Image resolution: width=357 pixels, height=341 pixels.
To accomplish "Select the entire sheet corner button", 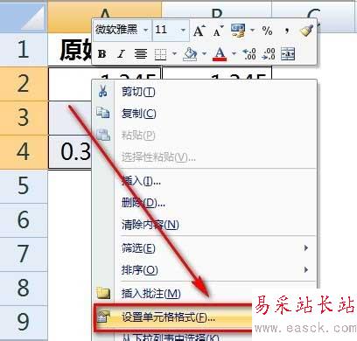I will click(24, 17).
